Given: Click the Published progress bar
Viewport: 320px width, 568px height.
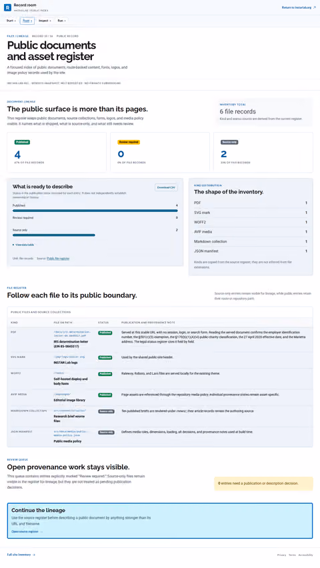Looking at the screenshot, I should 95,211.
